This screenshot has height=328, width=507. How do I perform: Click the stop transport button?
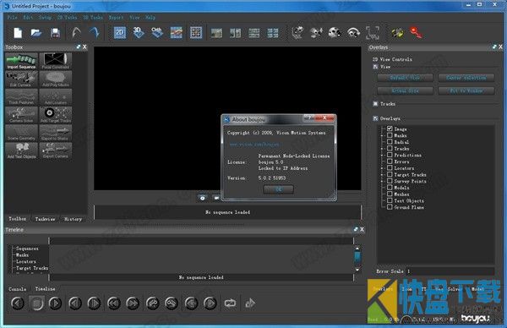click(36, 303)
